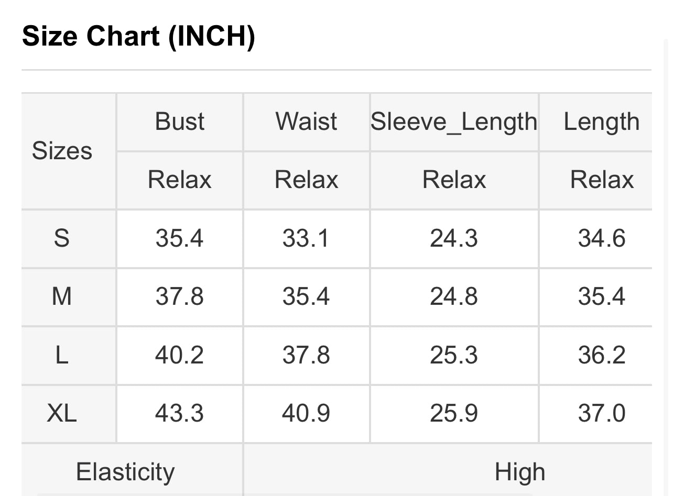Click the High elasticity value
673x496 pixels.
click(519, 471)
